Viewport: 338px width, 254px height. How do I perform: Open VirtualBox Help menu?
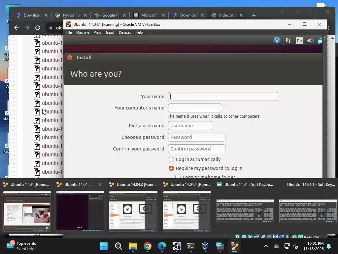139,32
